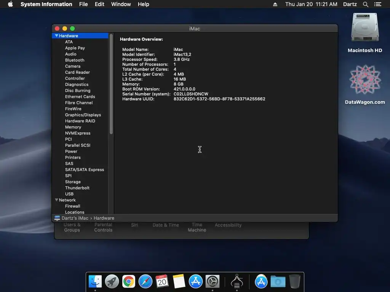Image resolution: width=390 pixels, height=292 pixels.
Task: Click Dartz's iMac in path bar
Action: [75, 218]
